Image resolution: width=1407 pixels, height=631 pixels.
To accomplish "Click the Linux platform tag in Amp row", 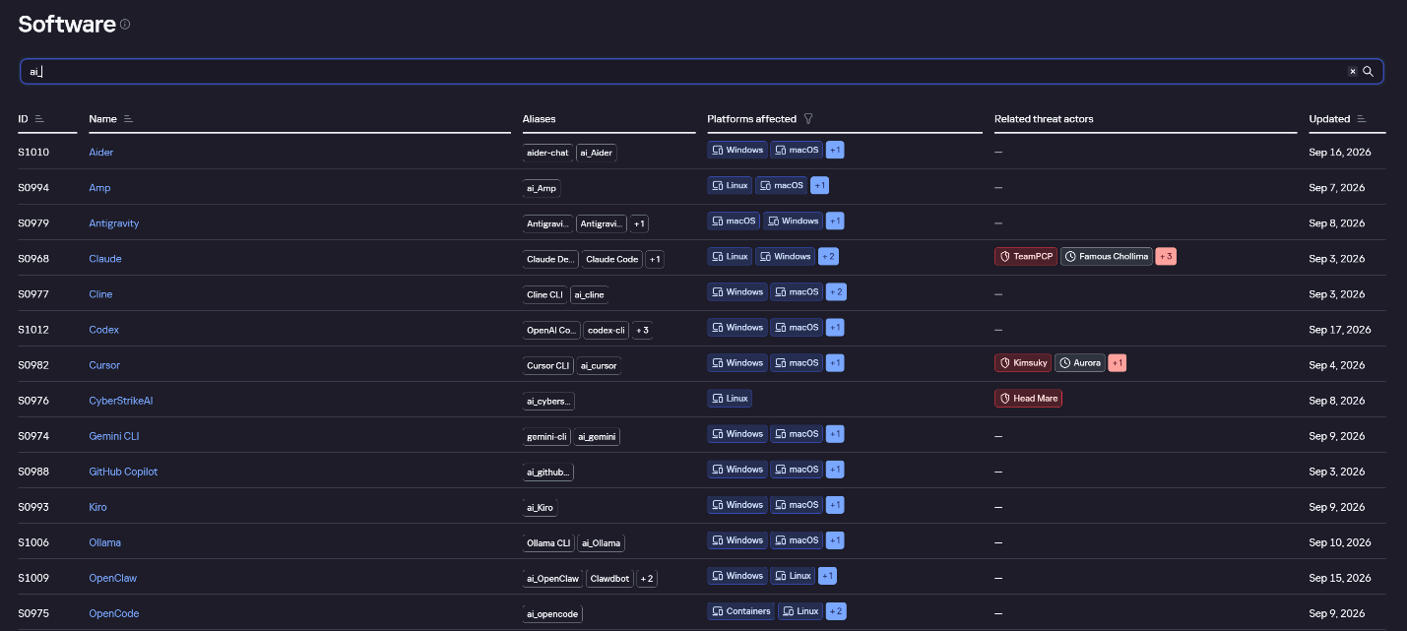I will point(730,185).
